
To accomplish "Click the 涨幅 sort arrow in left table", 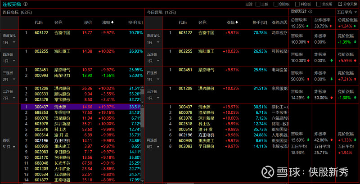I will [x=112, y=22].
